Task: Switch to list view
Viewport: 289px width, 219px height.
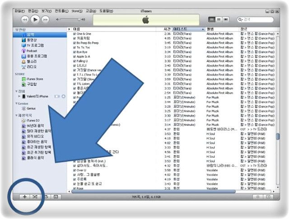Action: coord(212,19)
